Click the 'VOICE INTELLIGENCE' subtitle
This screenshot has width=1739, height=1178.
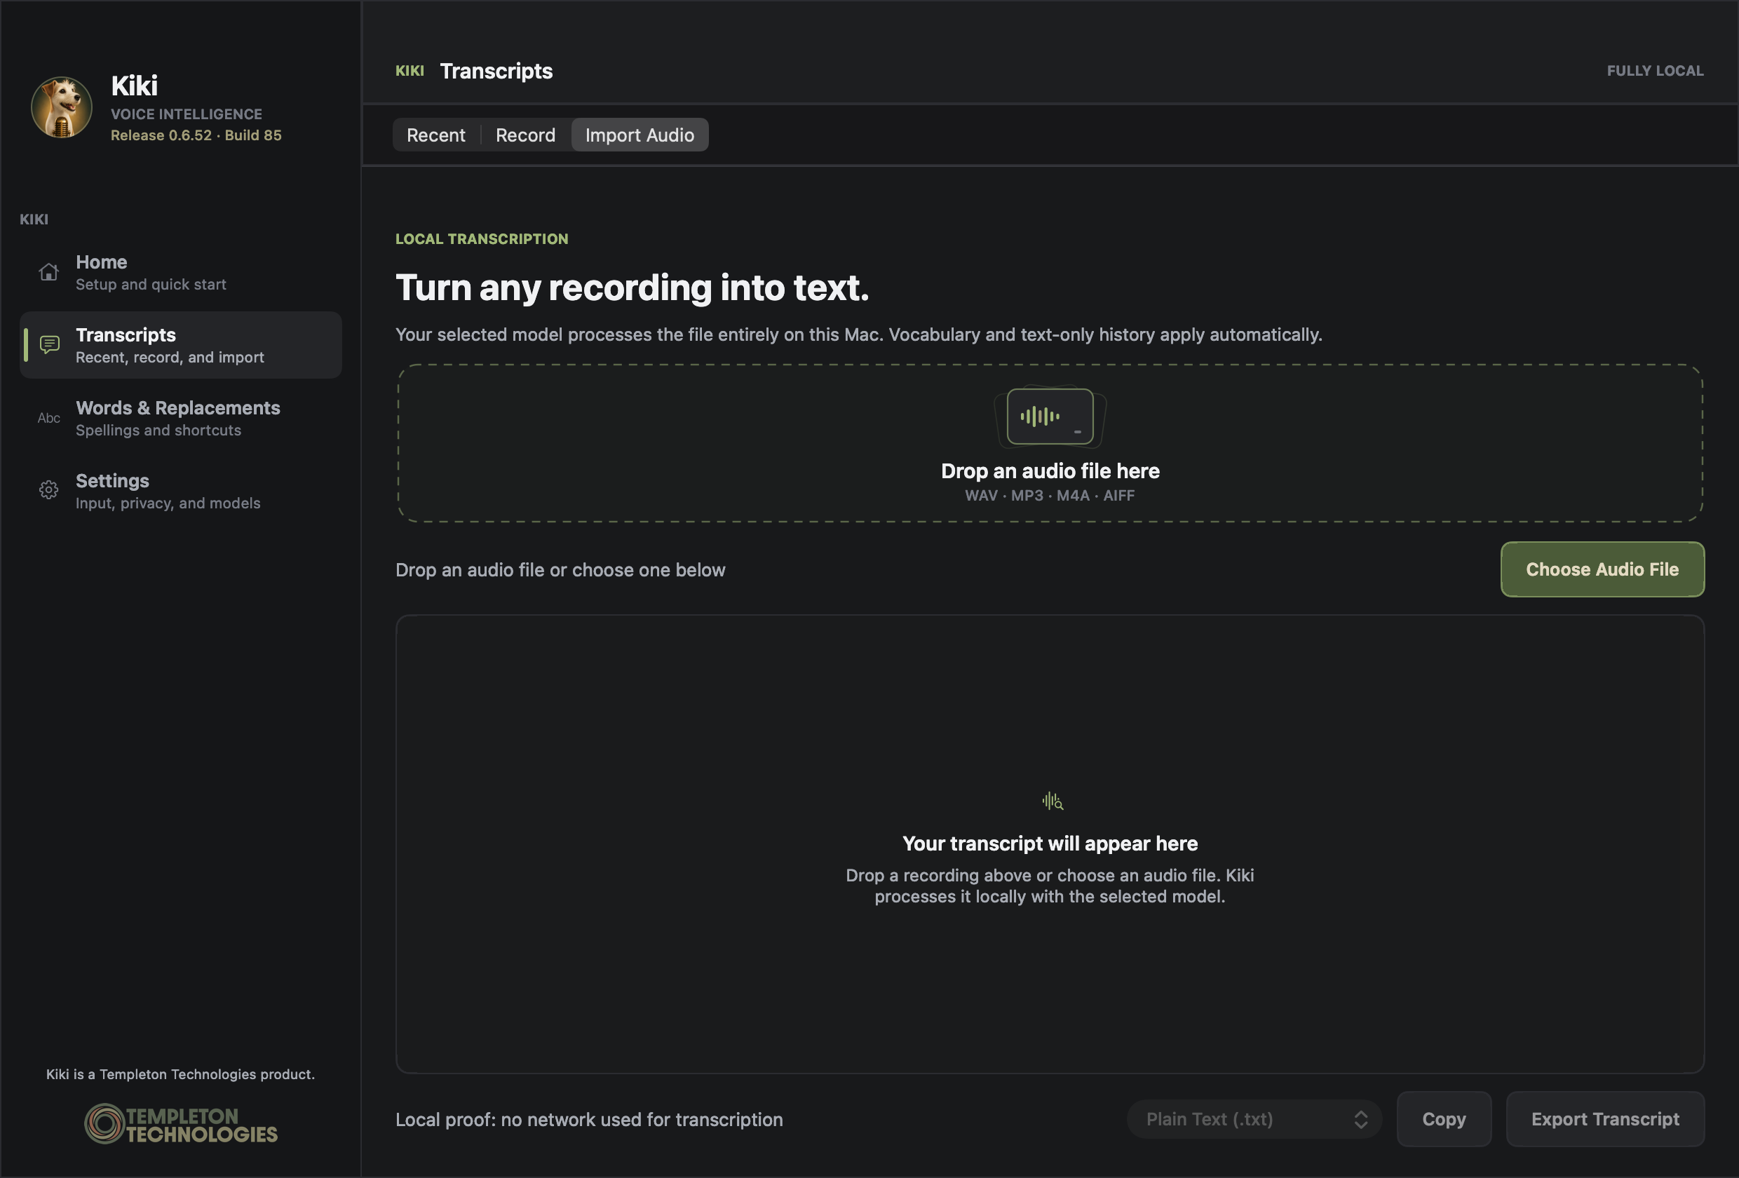point(187,114)
